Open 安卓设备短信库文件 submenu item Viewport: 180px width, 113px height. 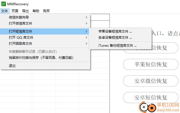[120, 38]
